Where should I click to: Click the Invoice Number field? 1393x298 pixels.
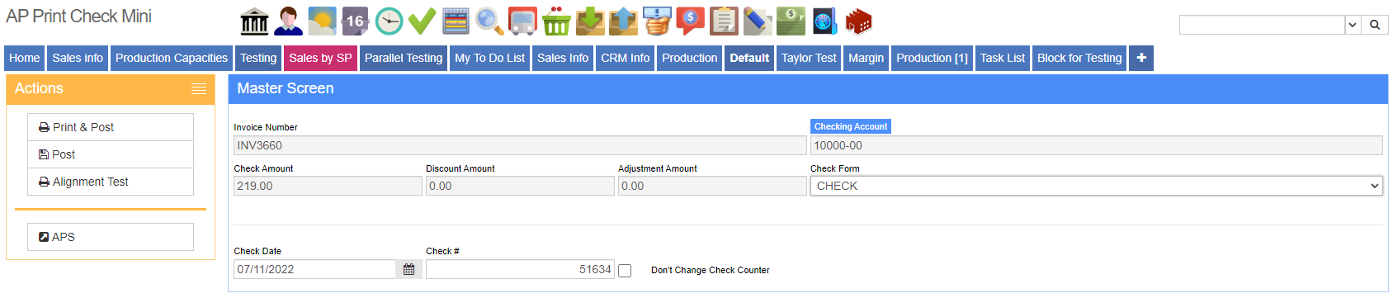pyautogui.click(x=520, y=145)
